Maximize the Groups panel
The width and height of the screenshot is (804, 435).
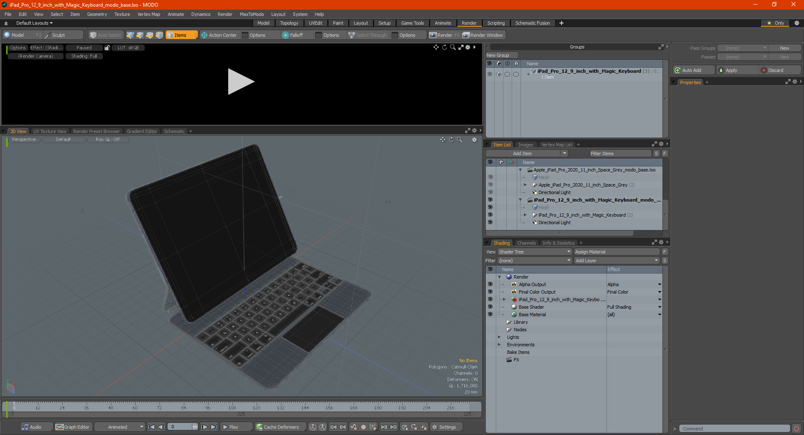[661, 47]
